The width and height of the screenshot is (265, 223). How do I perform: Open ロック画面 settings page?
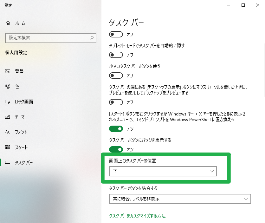click(x=24, y=102)
